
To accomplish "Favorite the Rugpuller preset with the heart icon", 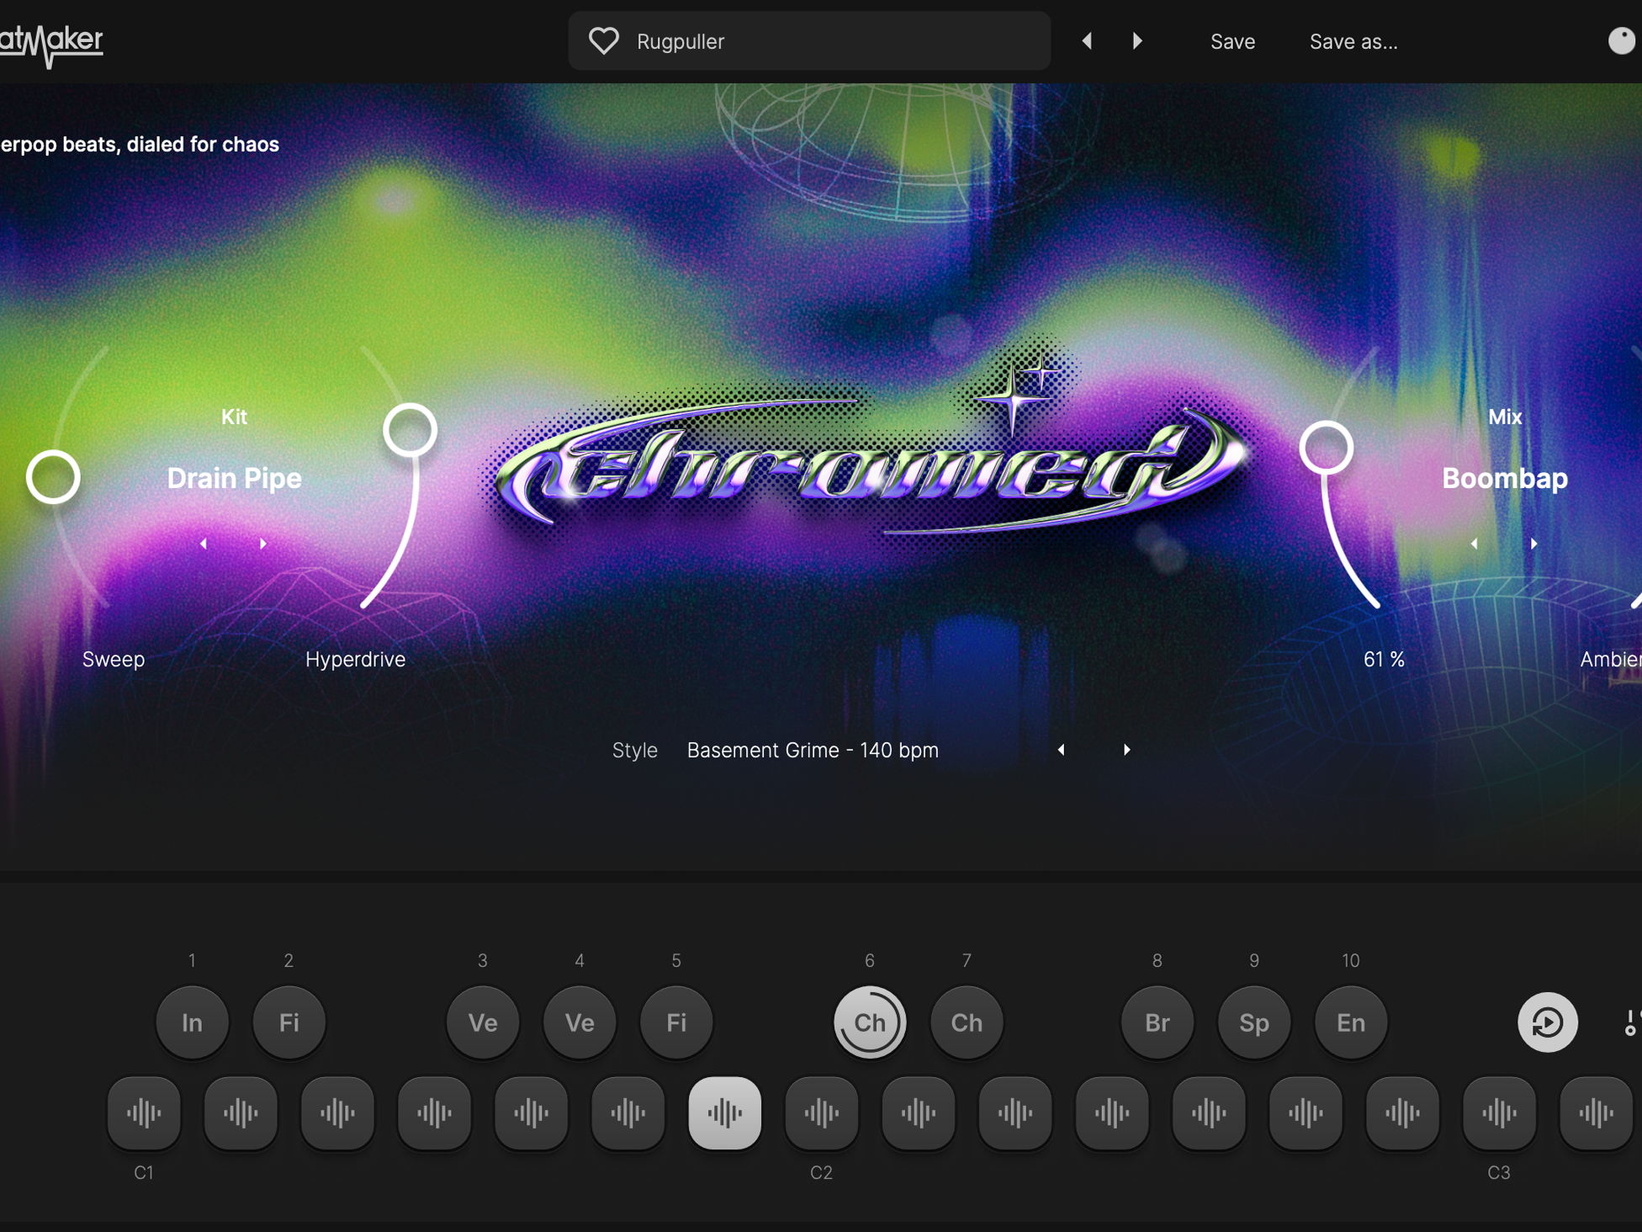I will click(x=603, y=41).
